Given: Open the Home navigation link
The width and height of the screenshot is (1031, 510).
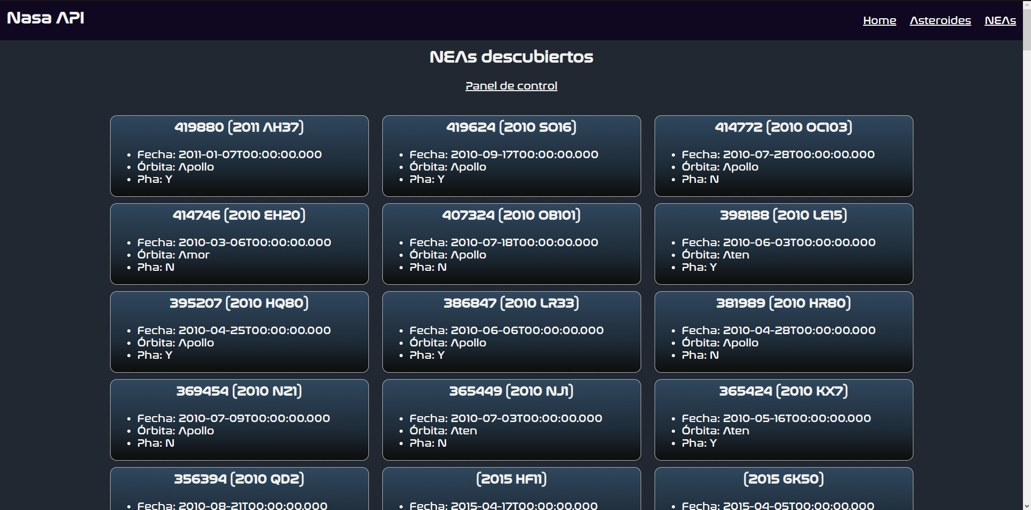Looking at the screenshot, I should pos(879,20).
